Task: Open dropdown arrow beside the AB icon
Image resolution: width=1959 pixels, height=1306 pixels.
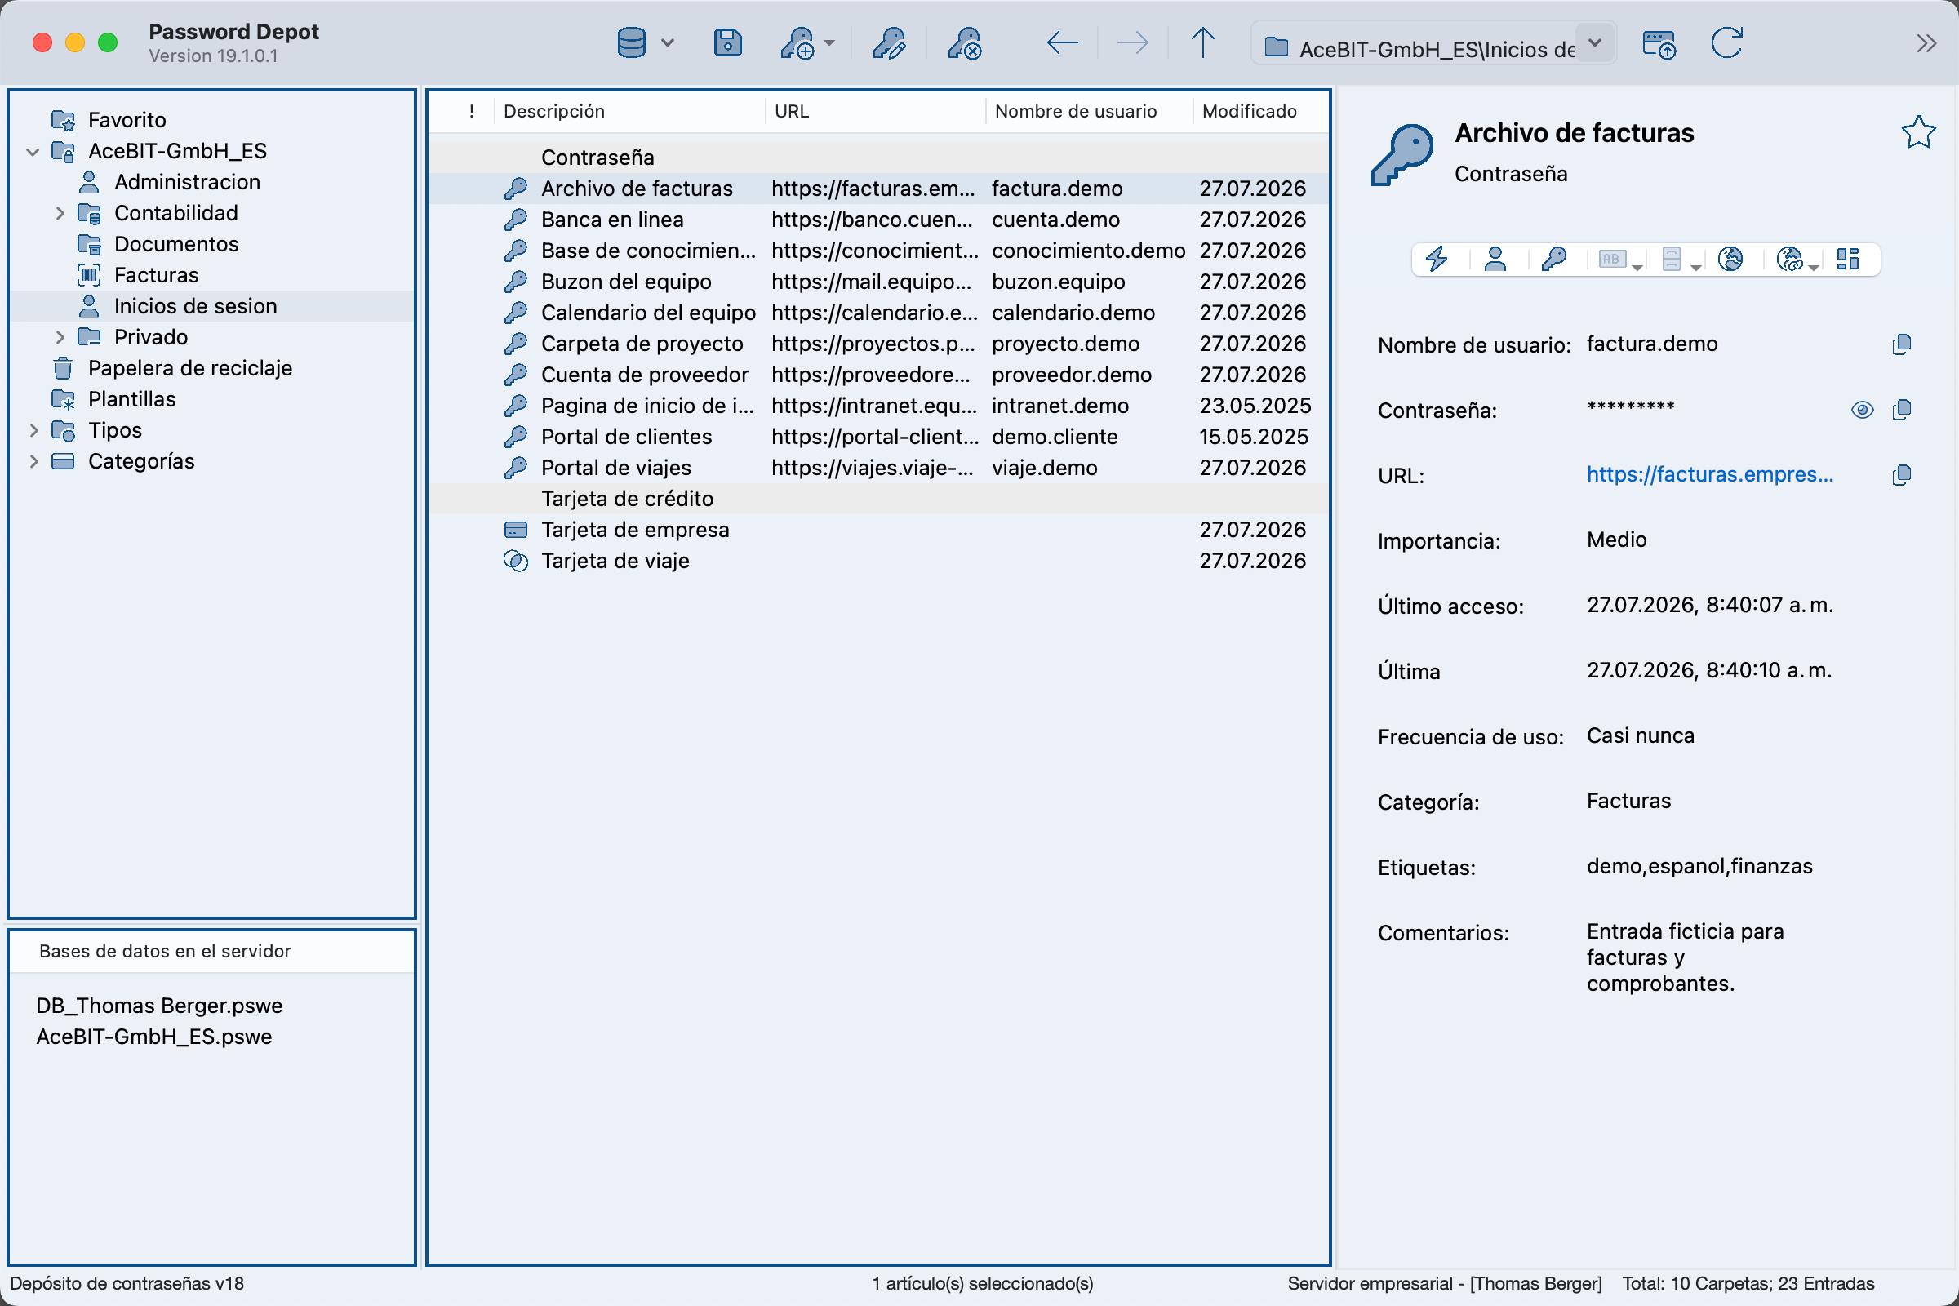Action: pos(1637,267)
